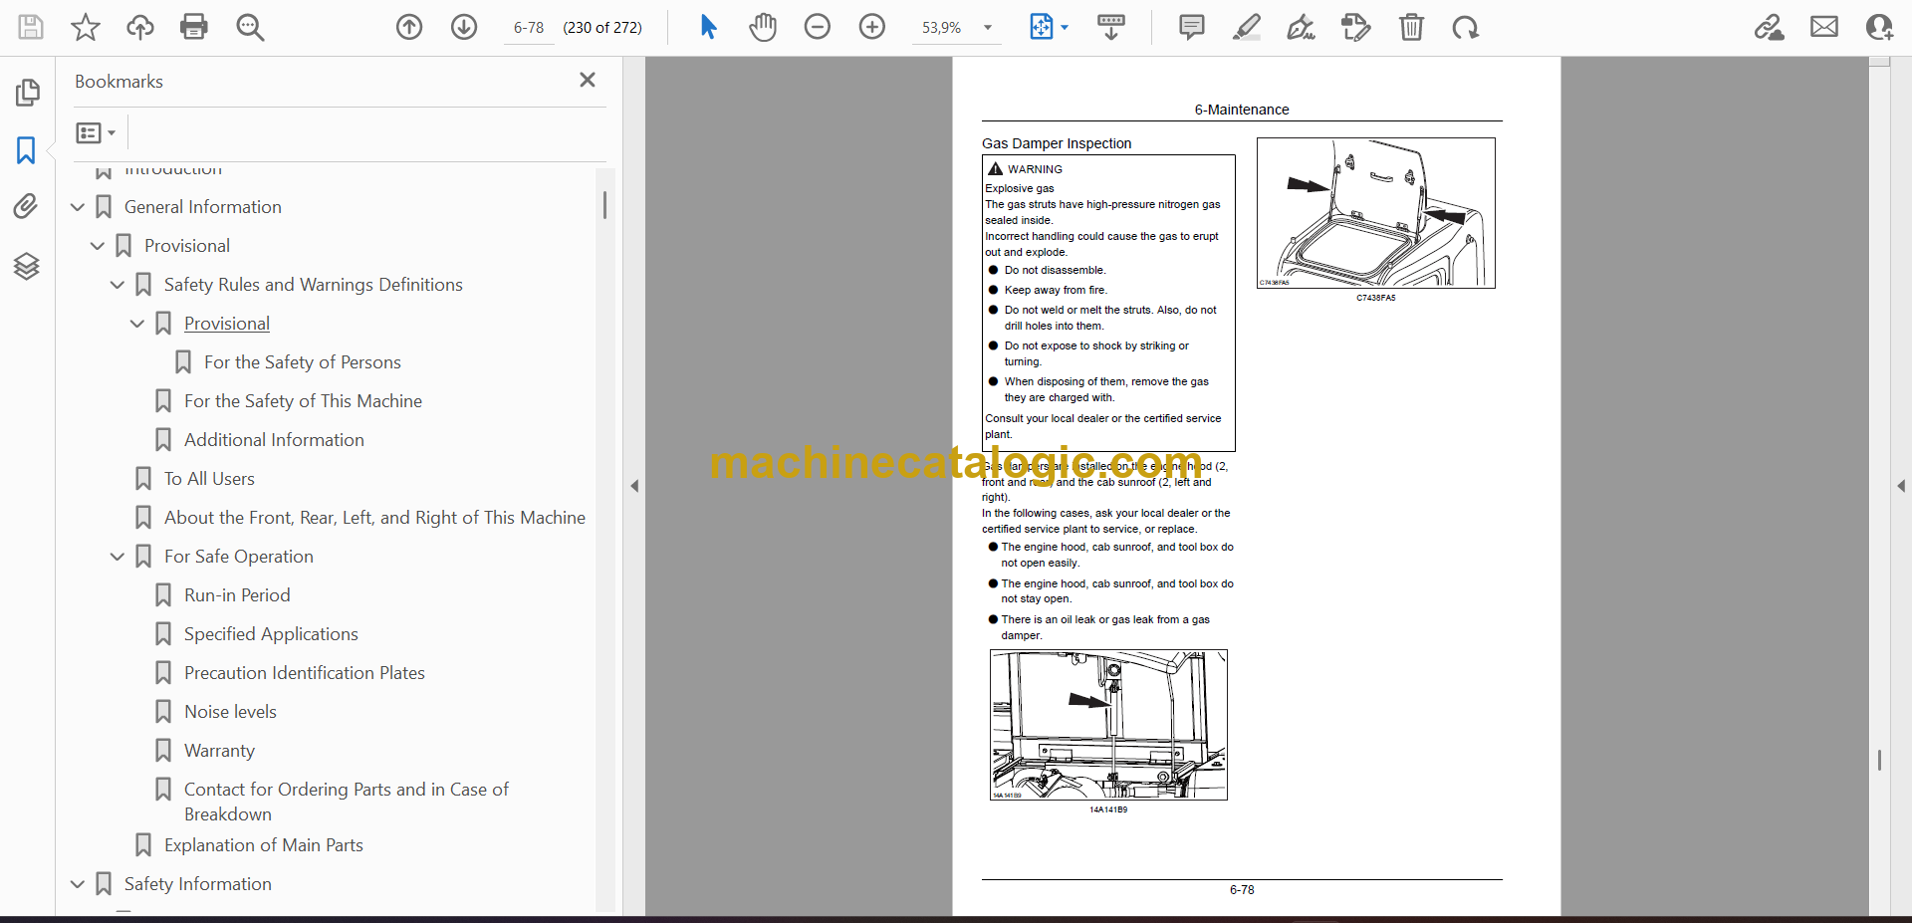This screenshot has width=1912, height=923.
Task: Open the Safety Information bookmark
Action: tap(197, 884)
